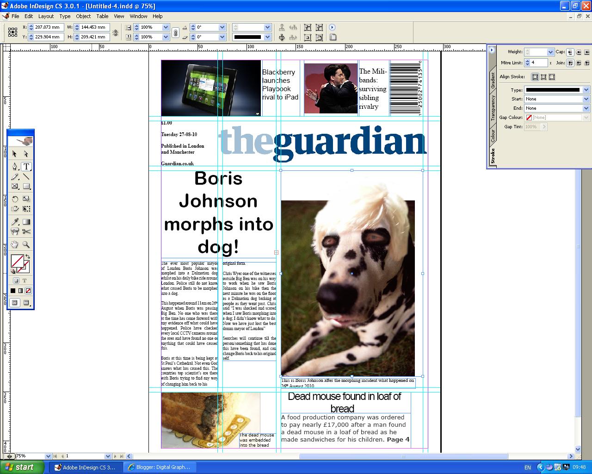Open the Object menu
The width and height of the screenshot is (592, 474).
pos(83,16)
